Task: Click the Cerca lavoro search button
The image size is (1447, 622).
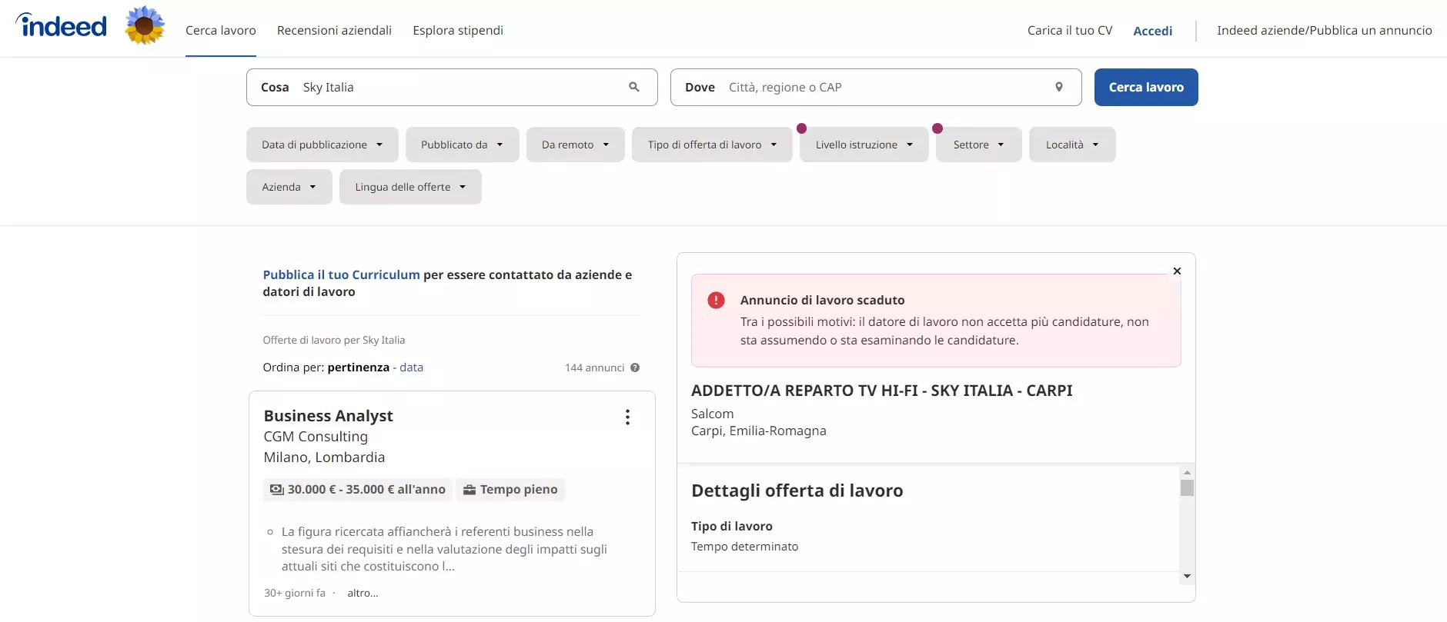Action: (1146, 88)
